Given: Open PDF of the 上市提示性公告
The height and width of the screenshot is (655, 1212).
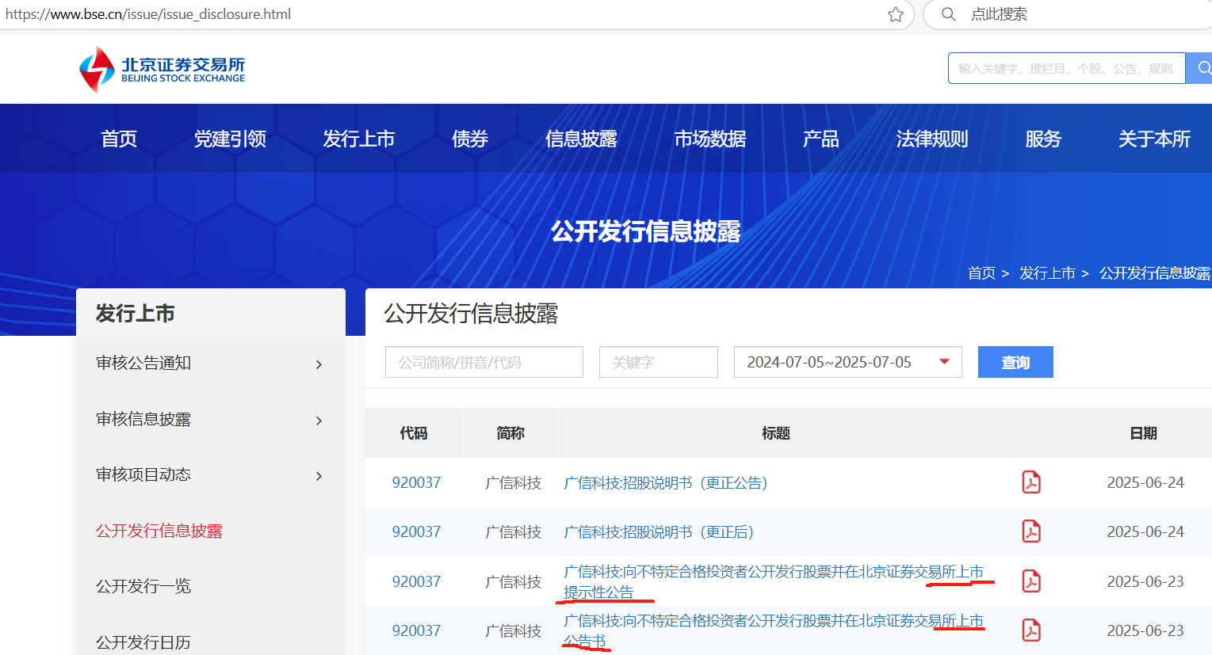Looking at the screenshot, I should click(x=1030, y=581).
